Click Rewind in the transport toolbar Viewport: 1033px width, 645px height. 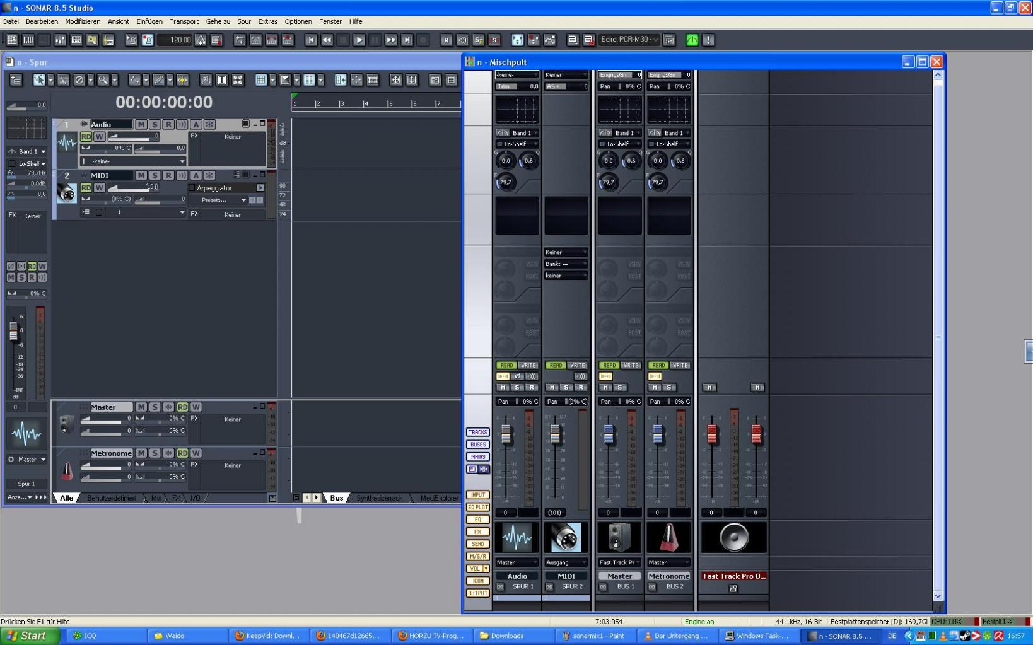327,40
